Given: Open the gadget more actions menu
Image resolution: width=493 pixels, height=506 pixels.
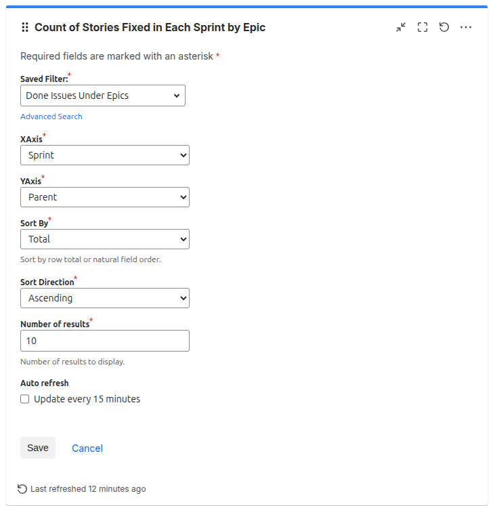Looking at the screenshot, I should [x=466, y=27].
